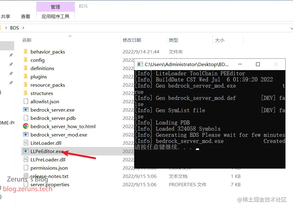Minimize the console window
Screen dimensions: 293x209
[x=240, y=64]
